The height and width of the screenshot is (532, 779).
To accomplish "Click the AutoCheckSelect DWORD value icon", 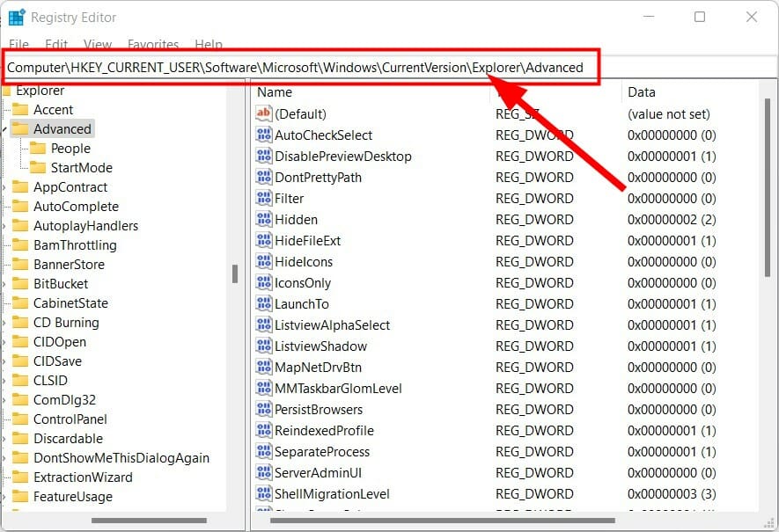I will pos(264,135).
